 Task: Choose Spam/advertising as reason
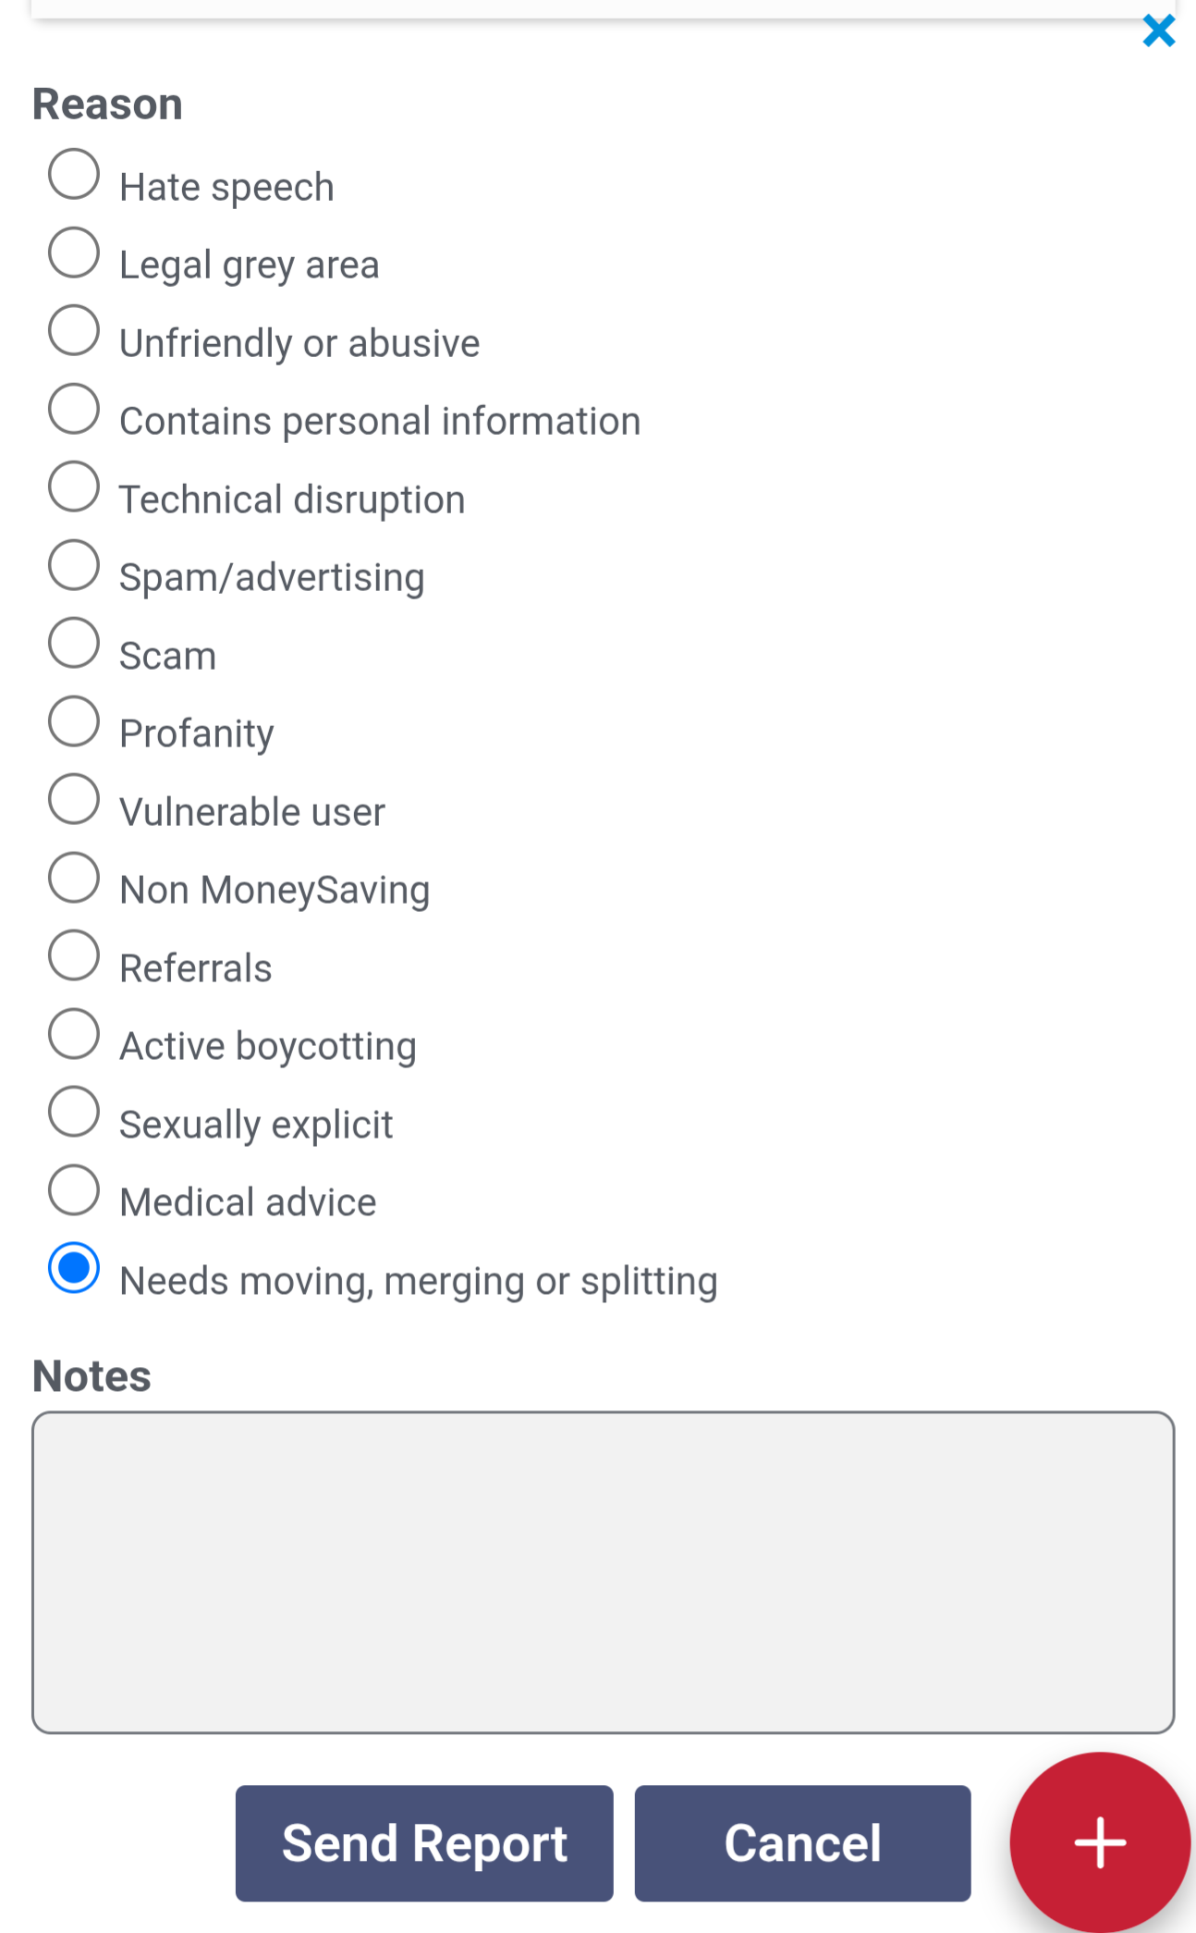pyautogui.click(x=74, y=564)
